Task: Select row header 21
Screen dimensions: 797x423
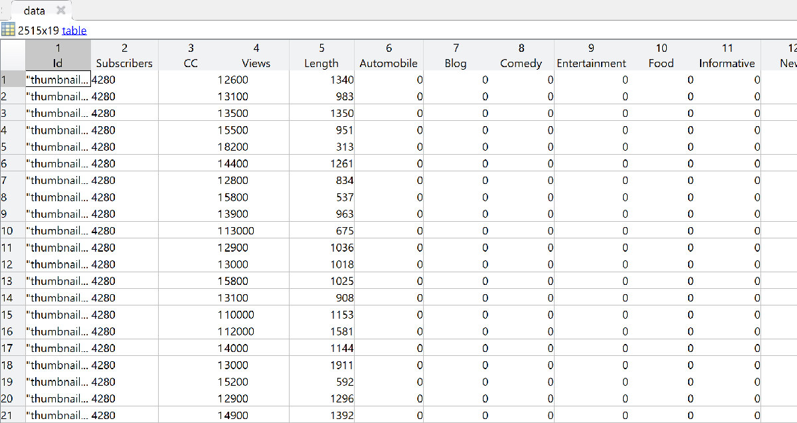Action: pos(12,416)
